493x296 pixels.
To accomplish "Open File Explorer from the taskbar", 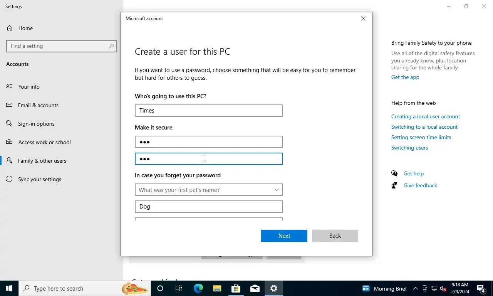I will coord(217,288).
